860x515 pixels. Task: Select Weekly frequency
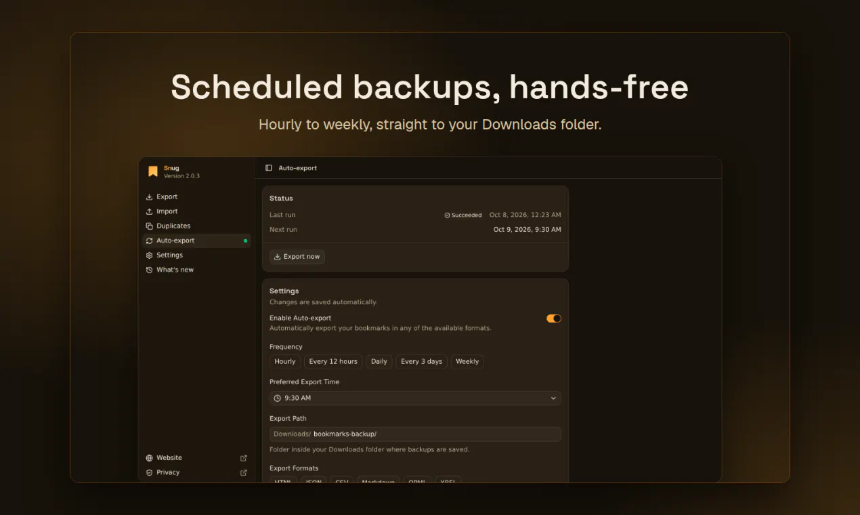pos(467,361)
